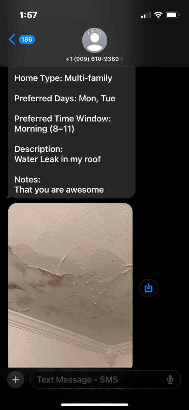
Task: Expand contact info via chevron beside number
Action: coord(121,59)
